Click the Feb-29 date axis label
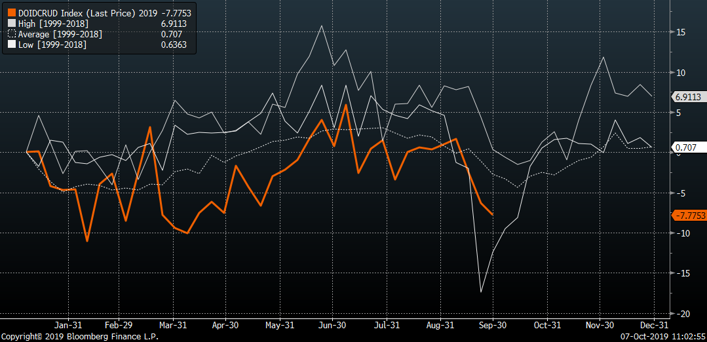This screenshot has width=707, height=342. 120,325
